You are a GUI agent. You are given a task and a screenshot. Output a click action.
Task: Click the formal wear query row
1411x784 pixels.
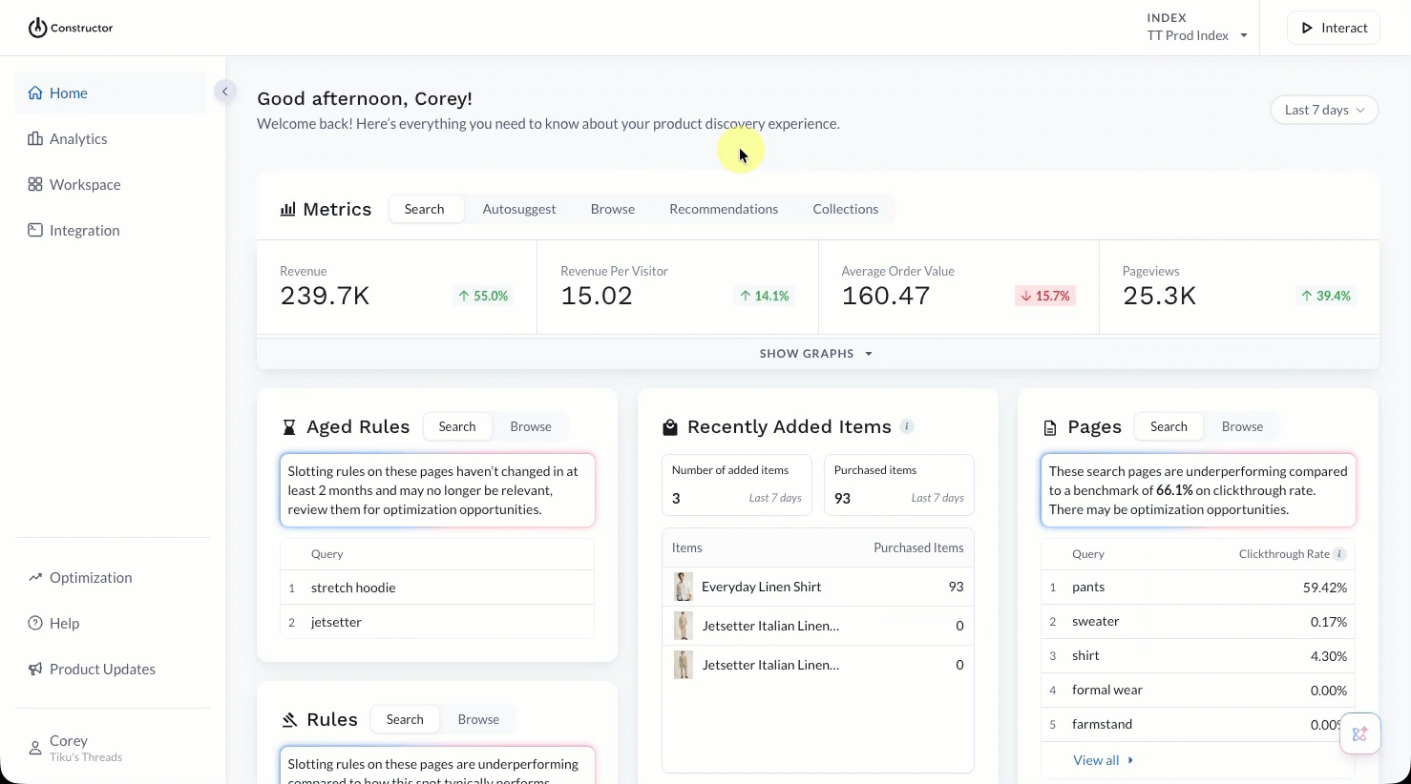tap(1198, 690)
